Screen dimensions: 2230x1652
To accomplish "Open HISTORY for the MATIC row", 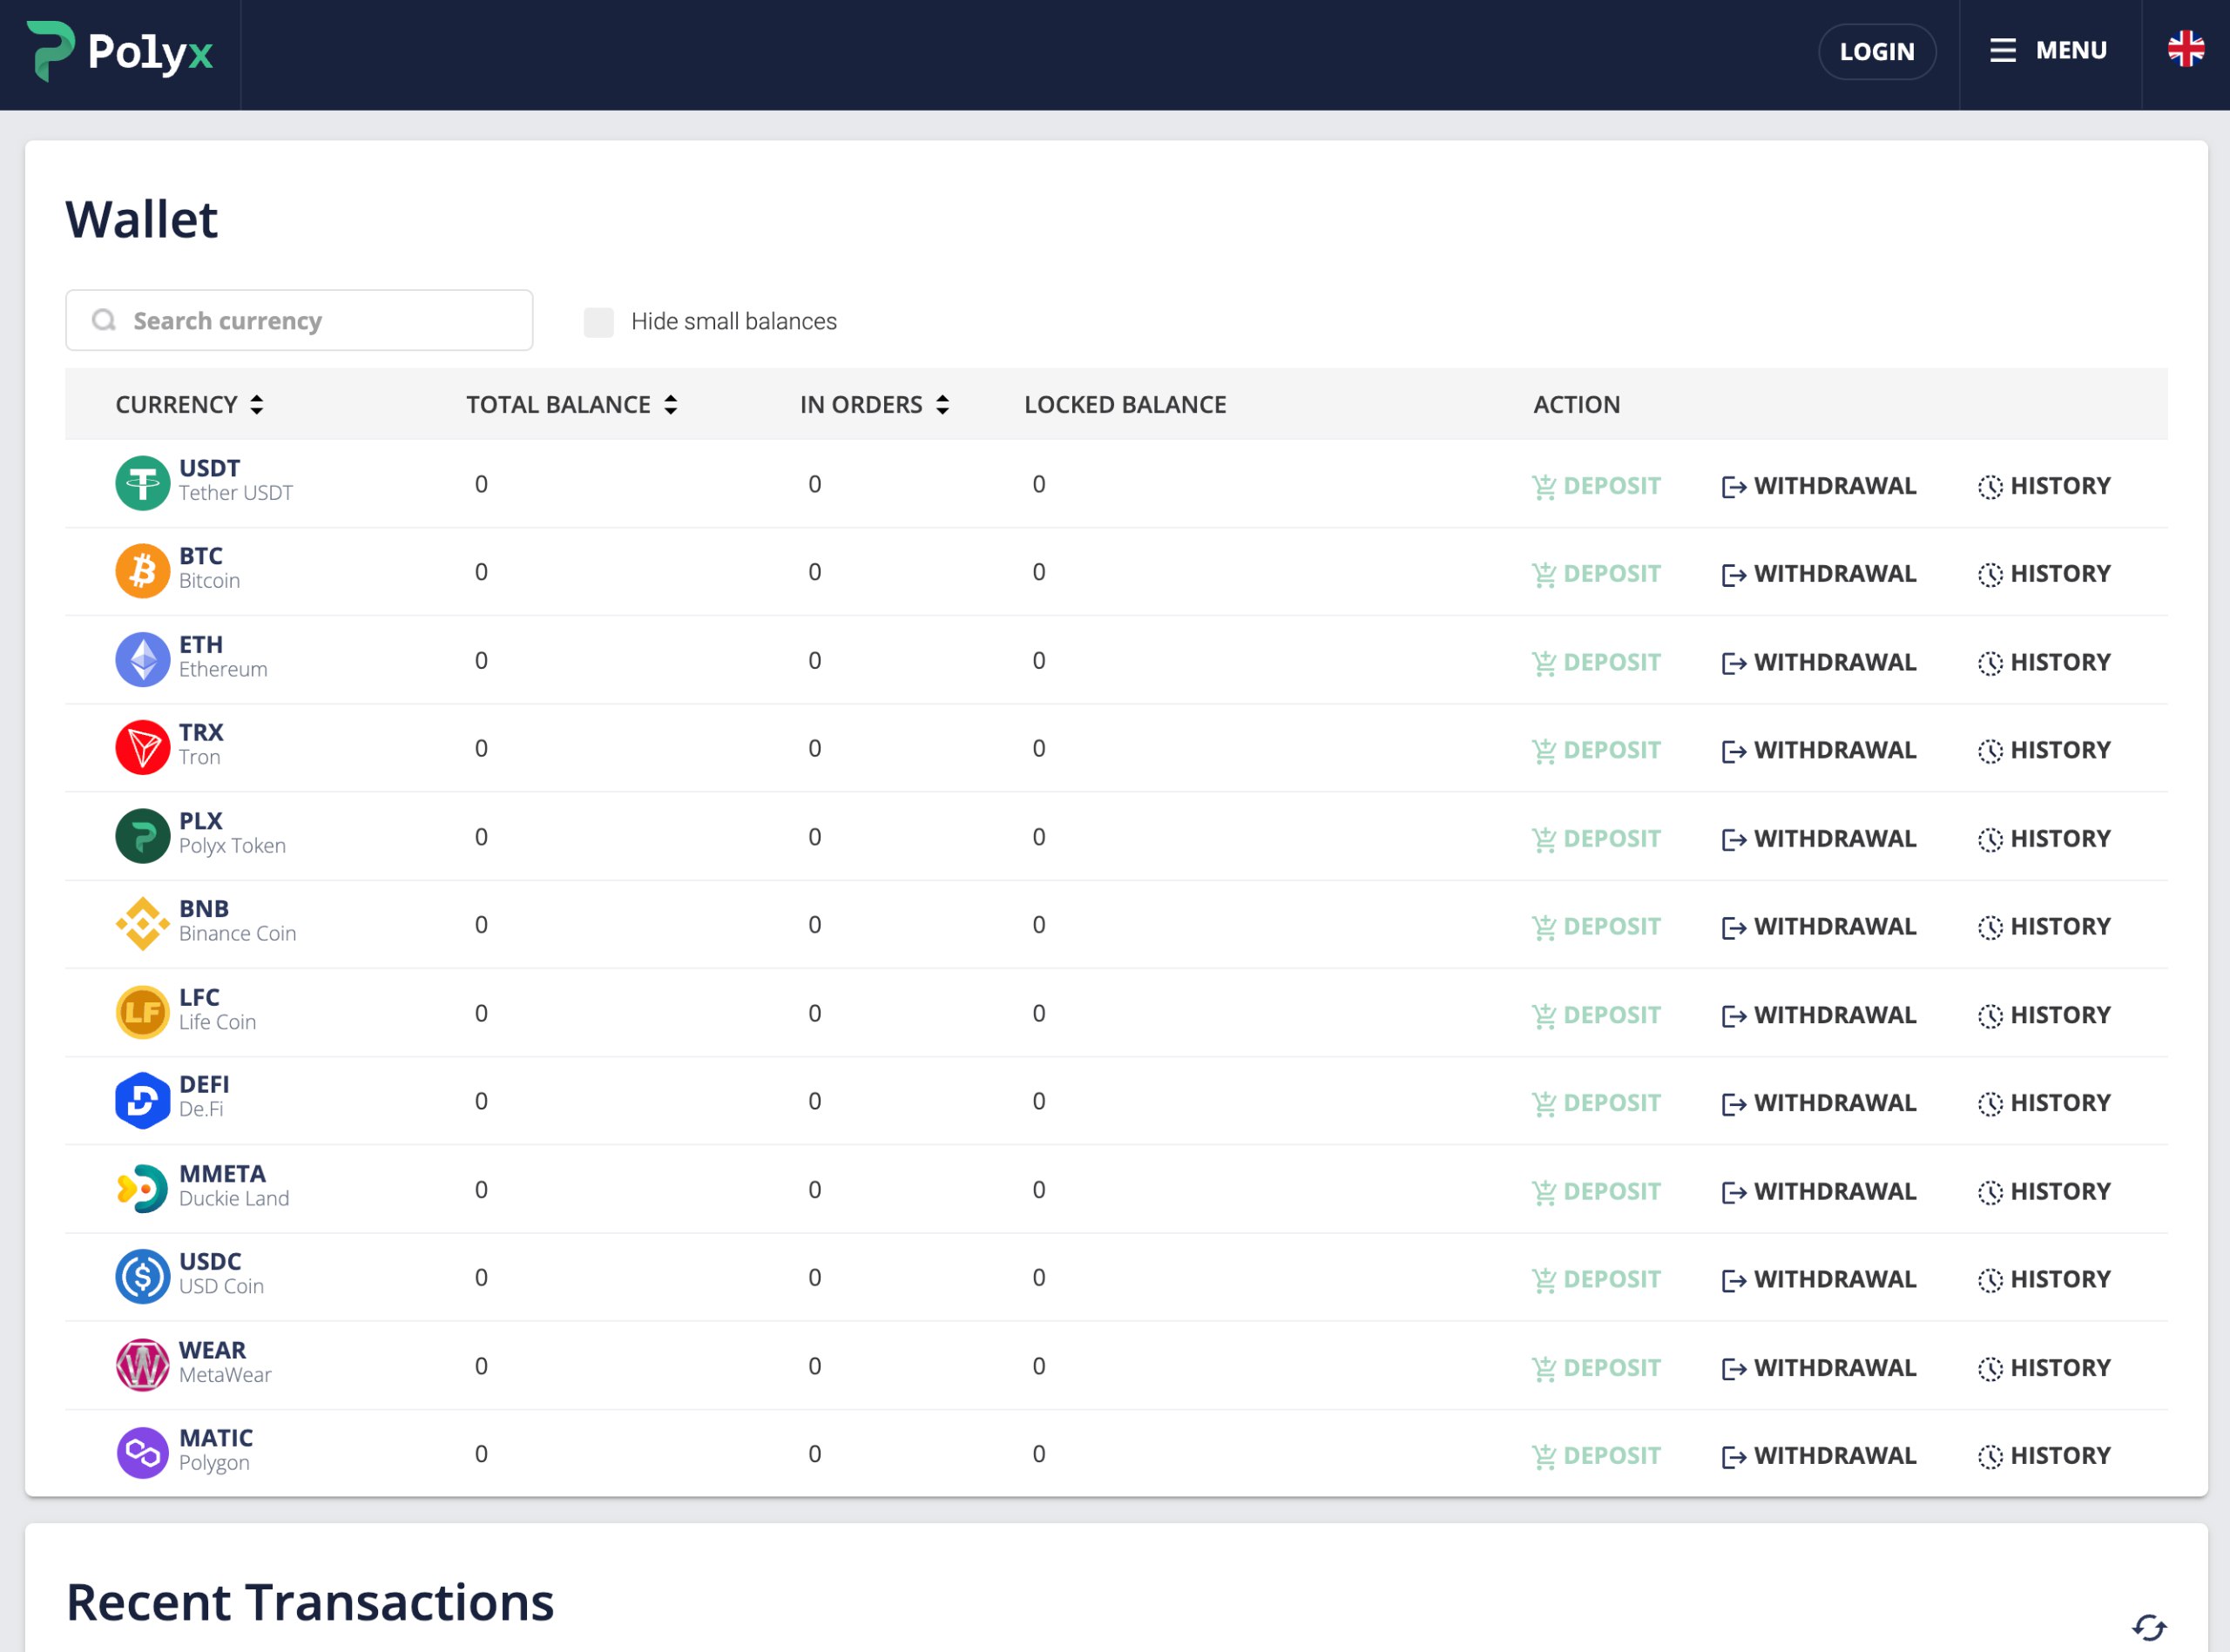I will pyautogui.click(x=2044, y=1456).
